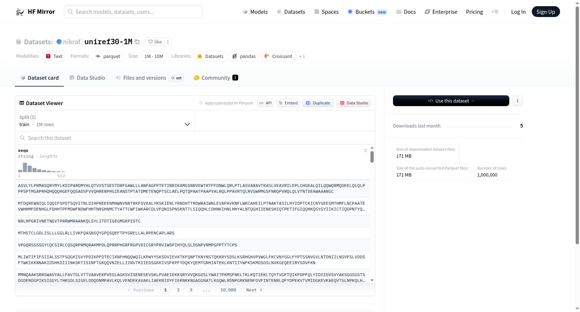Select the Text modality tag

(54, 56)
